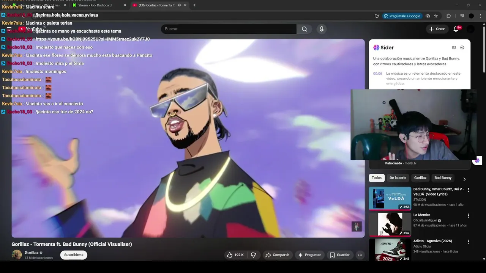Open La Mentira video thumbnail
The image size is (486, 273).
tap(390, 224)
